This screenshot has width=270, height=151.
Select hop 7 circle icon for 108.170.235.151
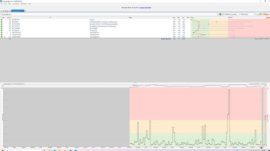[x=2, y=32]
